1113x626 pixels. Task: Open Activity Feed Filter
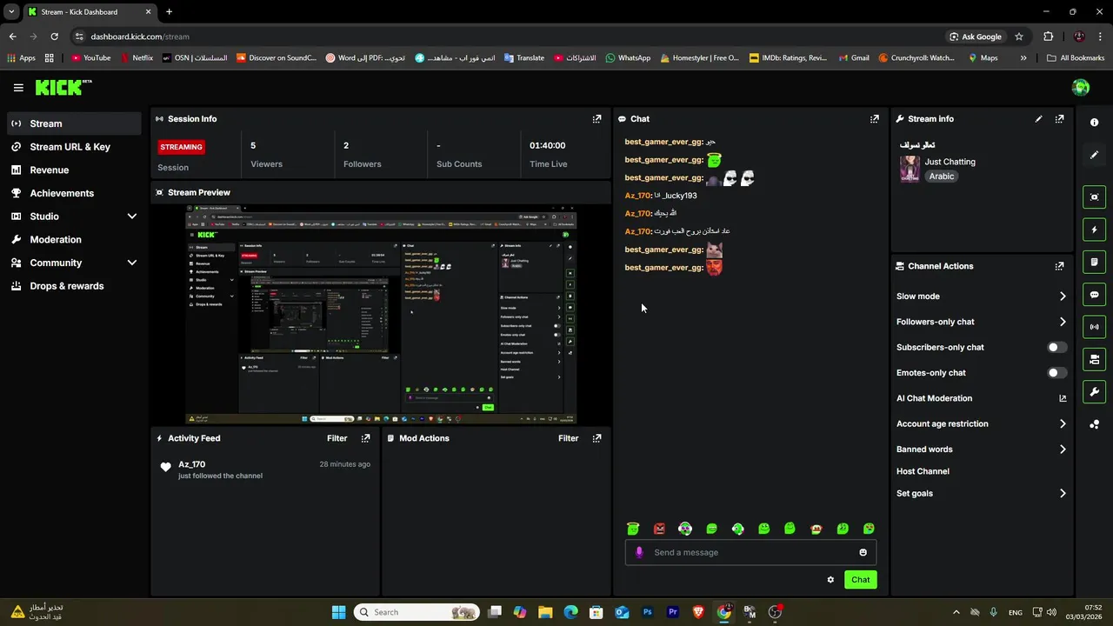(337, 438)
